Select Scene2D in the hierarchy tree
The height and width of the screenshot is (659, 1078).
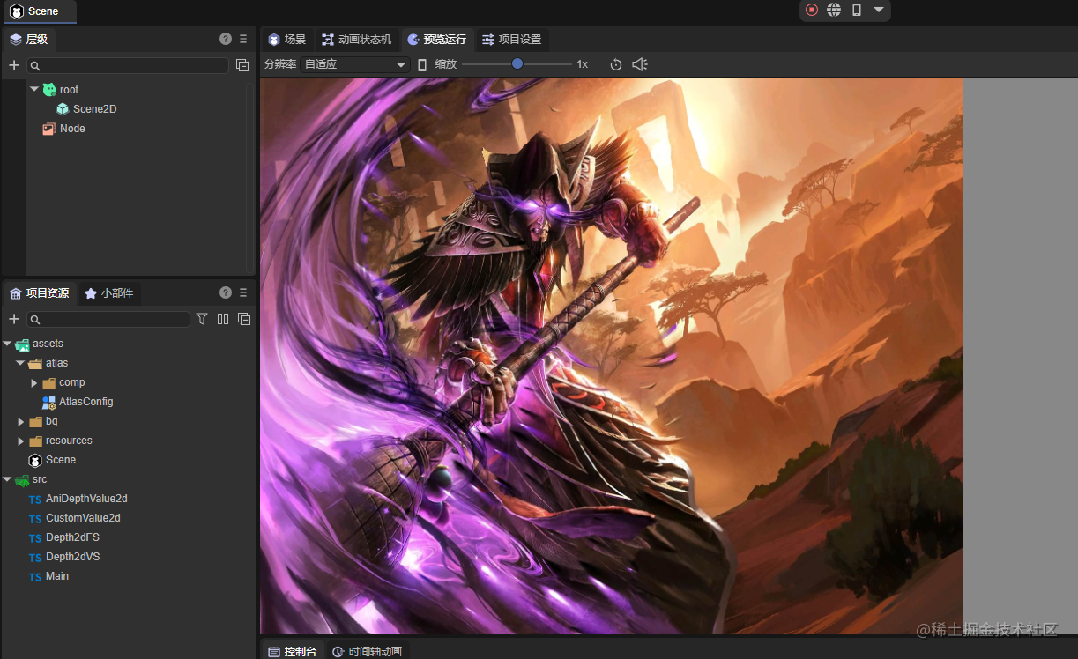point(94,109)
